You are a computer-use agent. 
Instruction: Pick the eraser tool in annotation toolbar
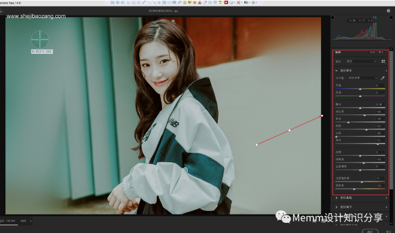click(x=205, y=2)
